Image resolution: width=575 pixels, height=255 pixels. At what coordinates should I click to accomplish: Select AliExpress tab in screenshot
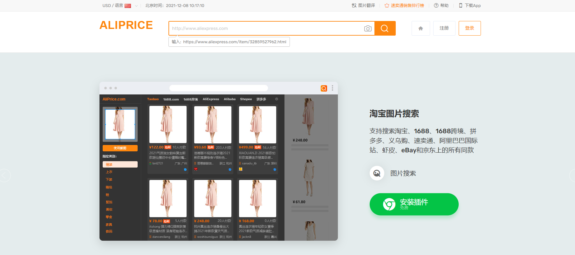(211, 99)
